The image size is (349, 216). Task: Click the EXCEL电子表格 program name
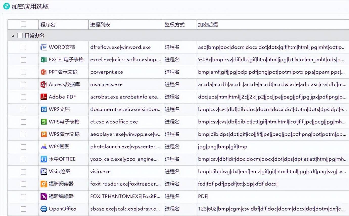coord(66,60)
